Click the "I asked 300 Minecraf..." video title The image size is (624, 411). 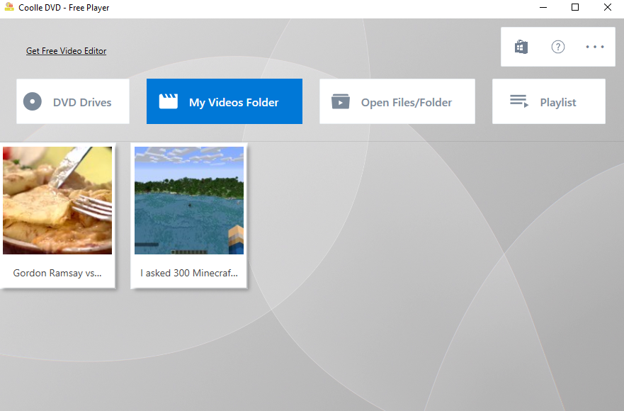pos(189,273)
